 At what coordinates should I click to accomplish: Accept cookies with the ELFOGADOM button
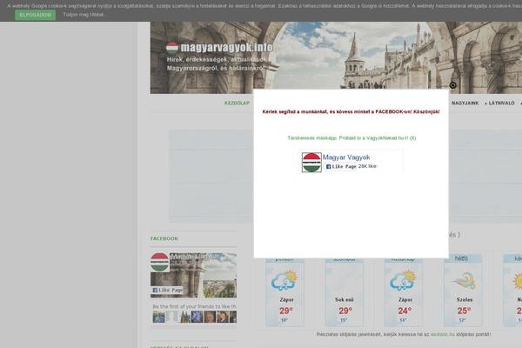pyautogui.click(x=36, y=15)
